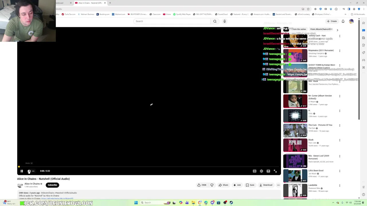Like the video with 250K likes

point(202,185)
